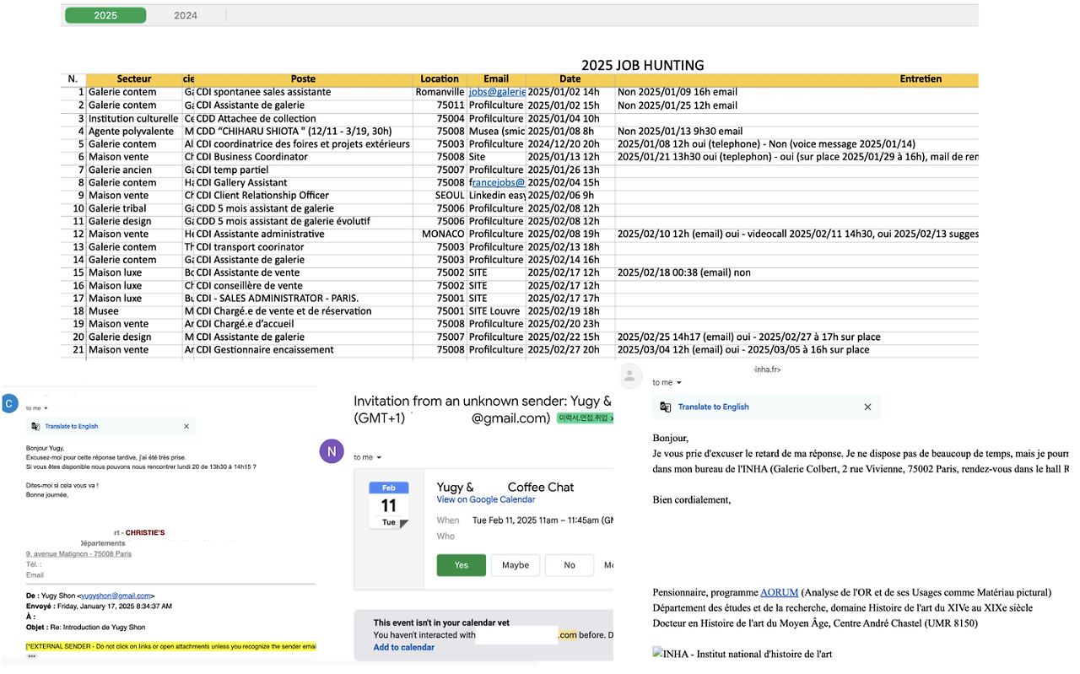
Task: Click 'Translate to English' in the Christie's email
Action: 72,427
